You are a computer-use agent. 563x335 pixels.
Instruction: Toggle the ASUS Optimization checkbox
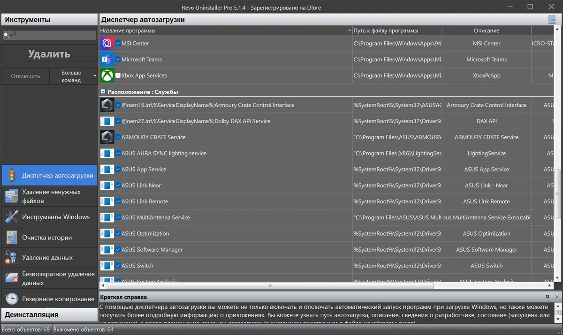(x=118, y=233)
